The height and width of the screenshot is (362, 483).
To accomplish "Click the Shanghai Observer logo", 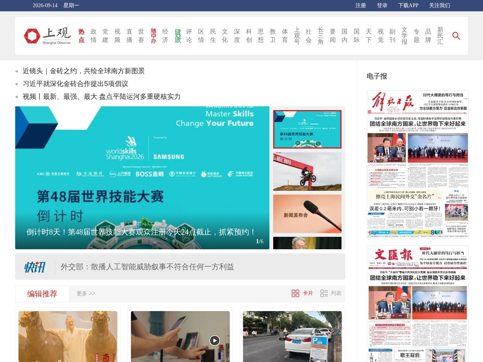I will [48, 36].
